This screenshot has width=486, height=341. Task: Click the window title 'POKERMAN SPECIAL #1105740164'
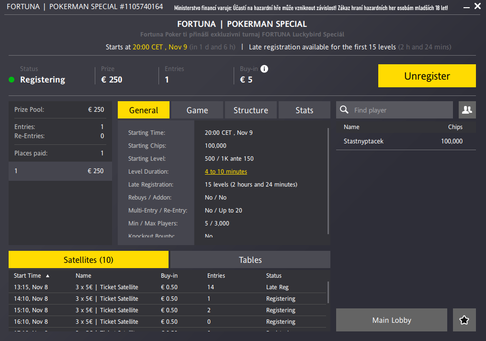[x=106, y=7]
